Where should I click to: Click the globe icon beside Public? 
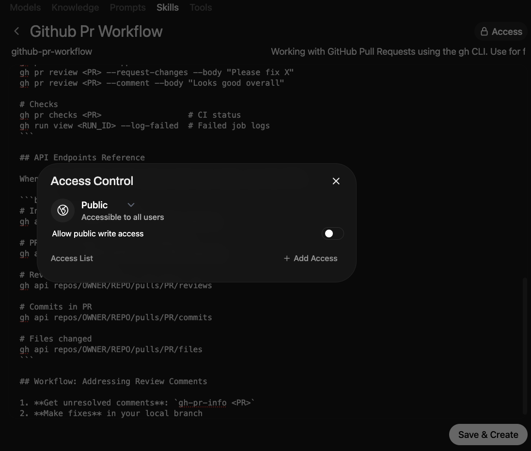coord(62,210)
